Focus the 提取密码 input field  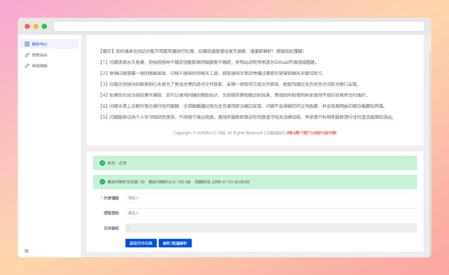pos(271,213)
